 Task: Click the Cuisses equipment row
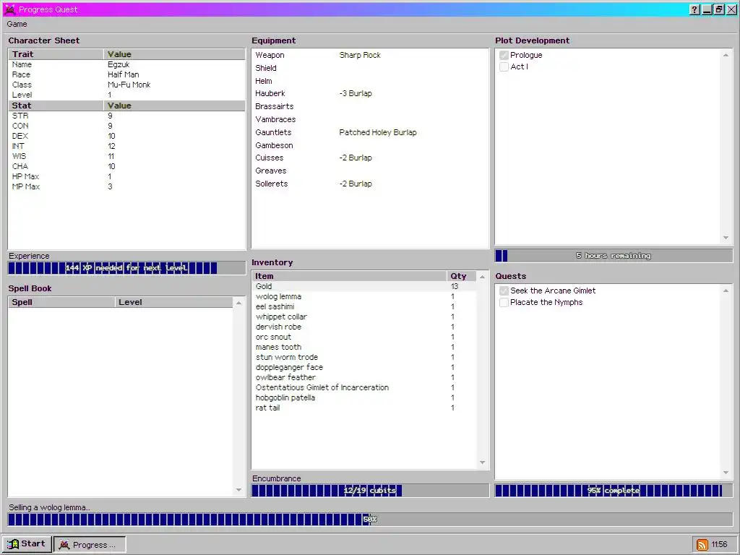[370, 158]
